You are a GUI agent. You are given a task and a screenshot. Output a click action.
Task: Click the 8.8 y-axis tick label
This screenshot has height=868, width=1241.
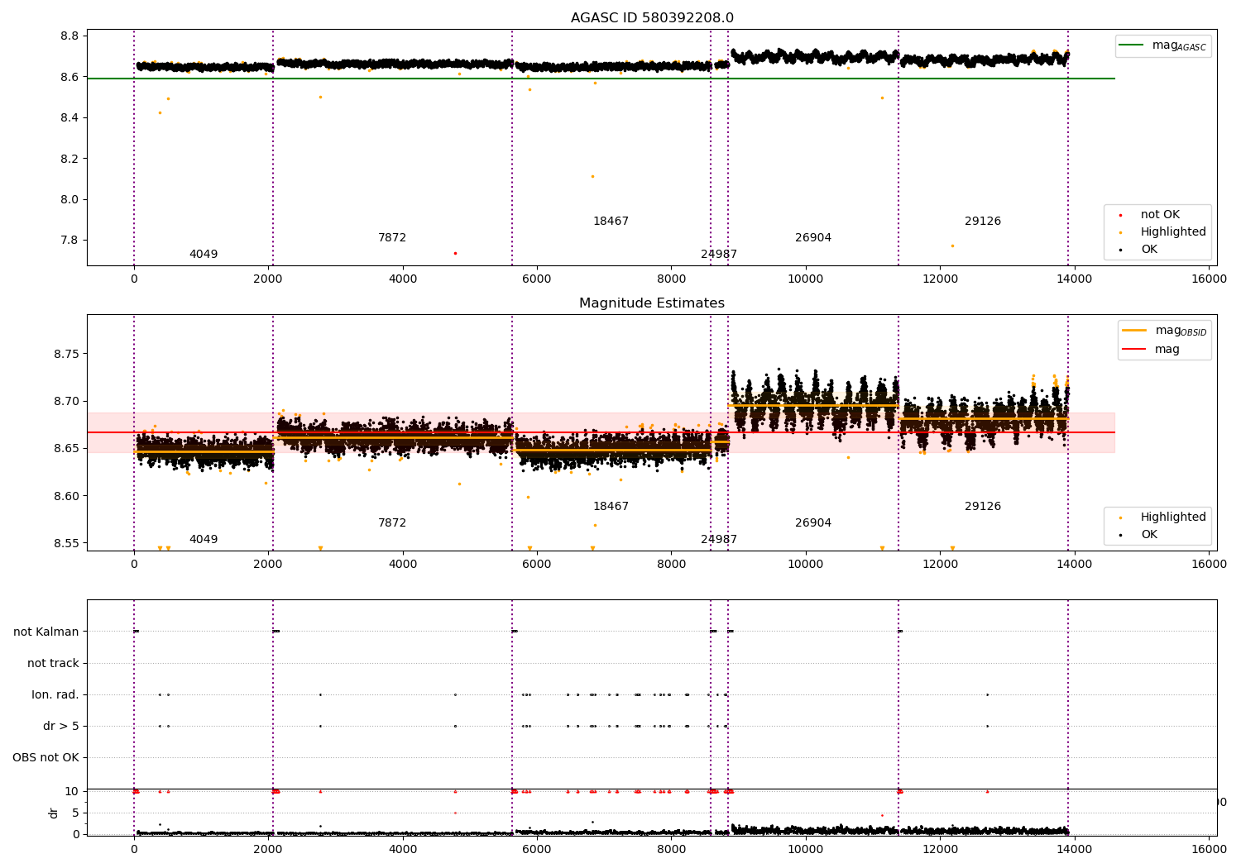[x=69, y=36]
